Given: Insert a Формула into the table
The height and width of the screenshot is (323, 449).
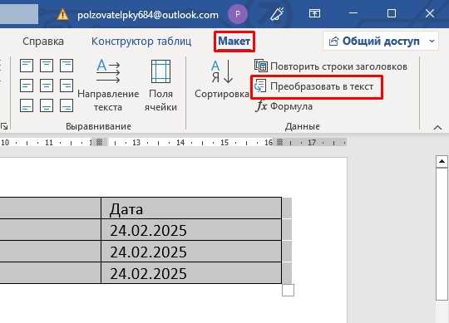Looking at the screenshot, I should (284, 106).
